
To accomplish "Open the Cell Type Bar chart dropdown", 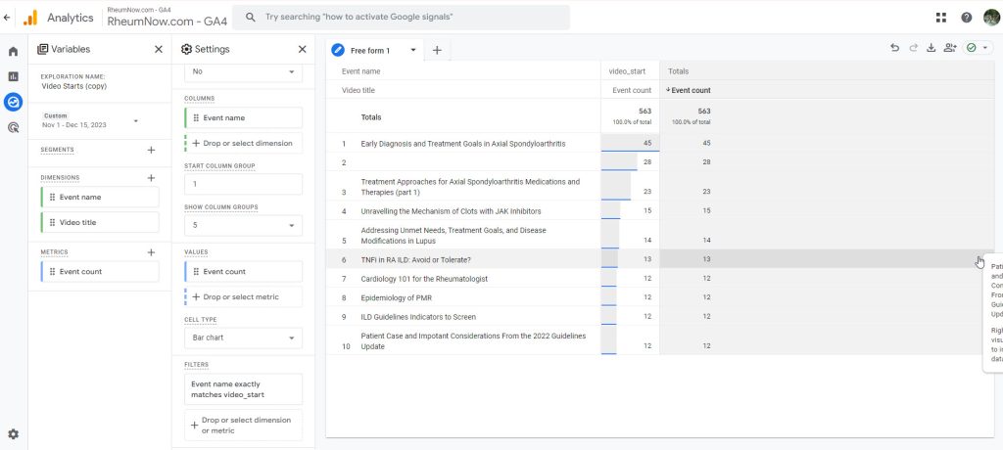I will 243,338.
